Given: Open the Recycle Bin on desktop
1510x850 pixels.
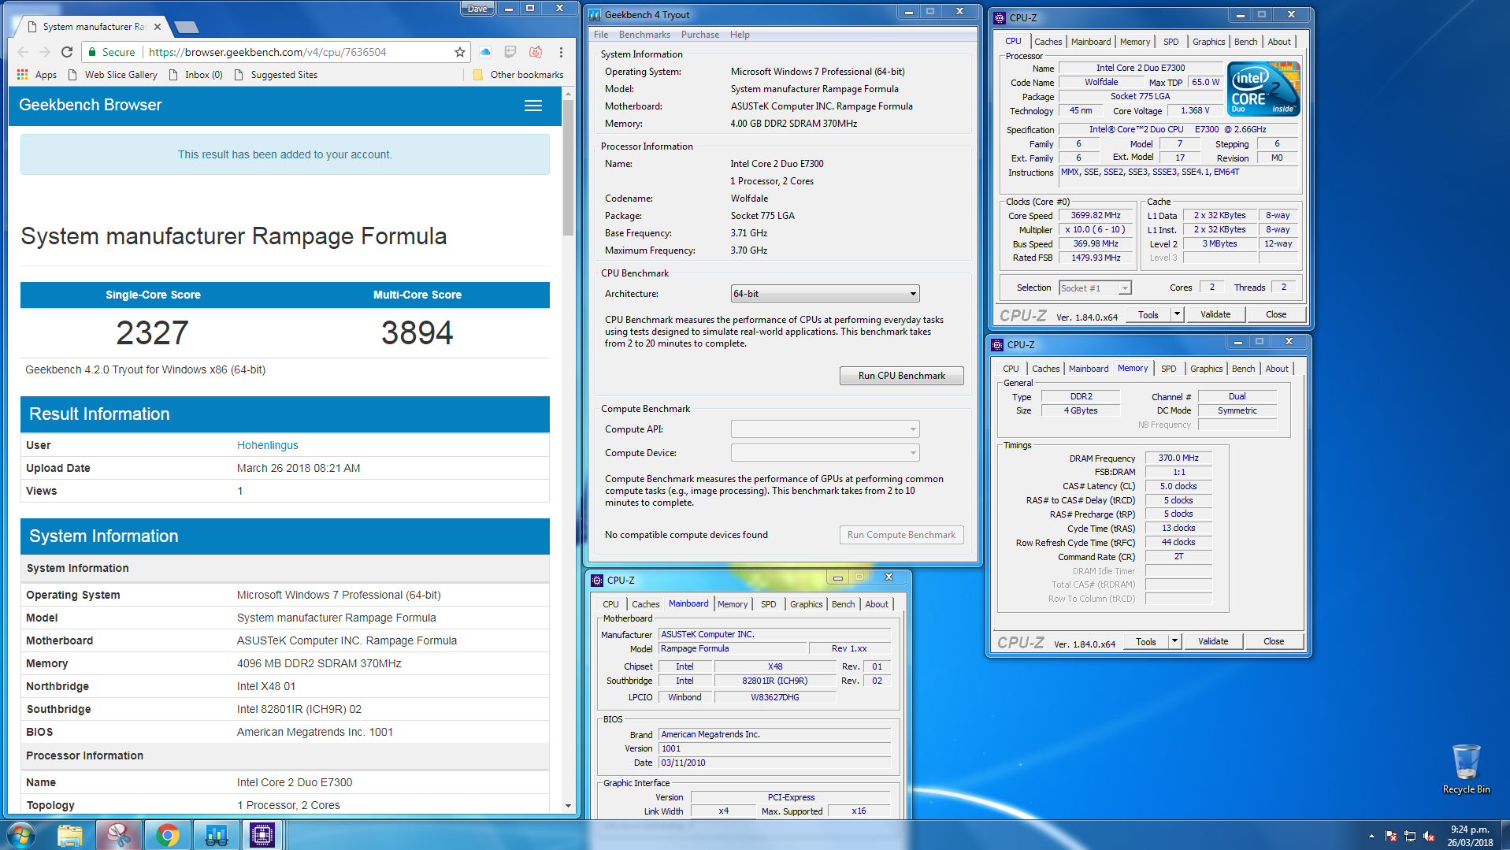Looking at the screenshot, I should (x=1466, y=769).
